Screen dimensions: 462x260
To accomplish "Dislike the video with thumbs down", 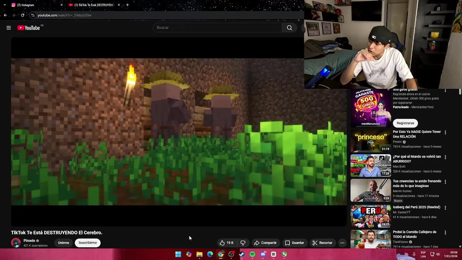I will [x=243, y=243].
